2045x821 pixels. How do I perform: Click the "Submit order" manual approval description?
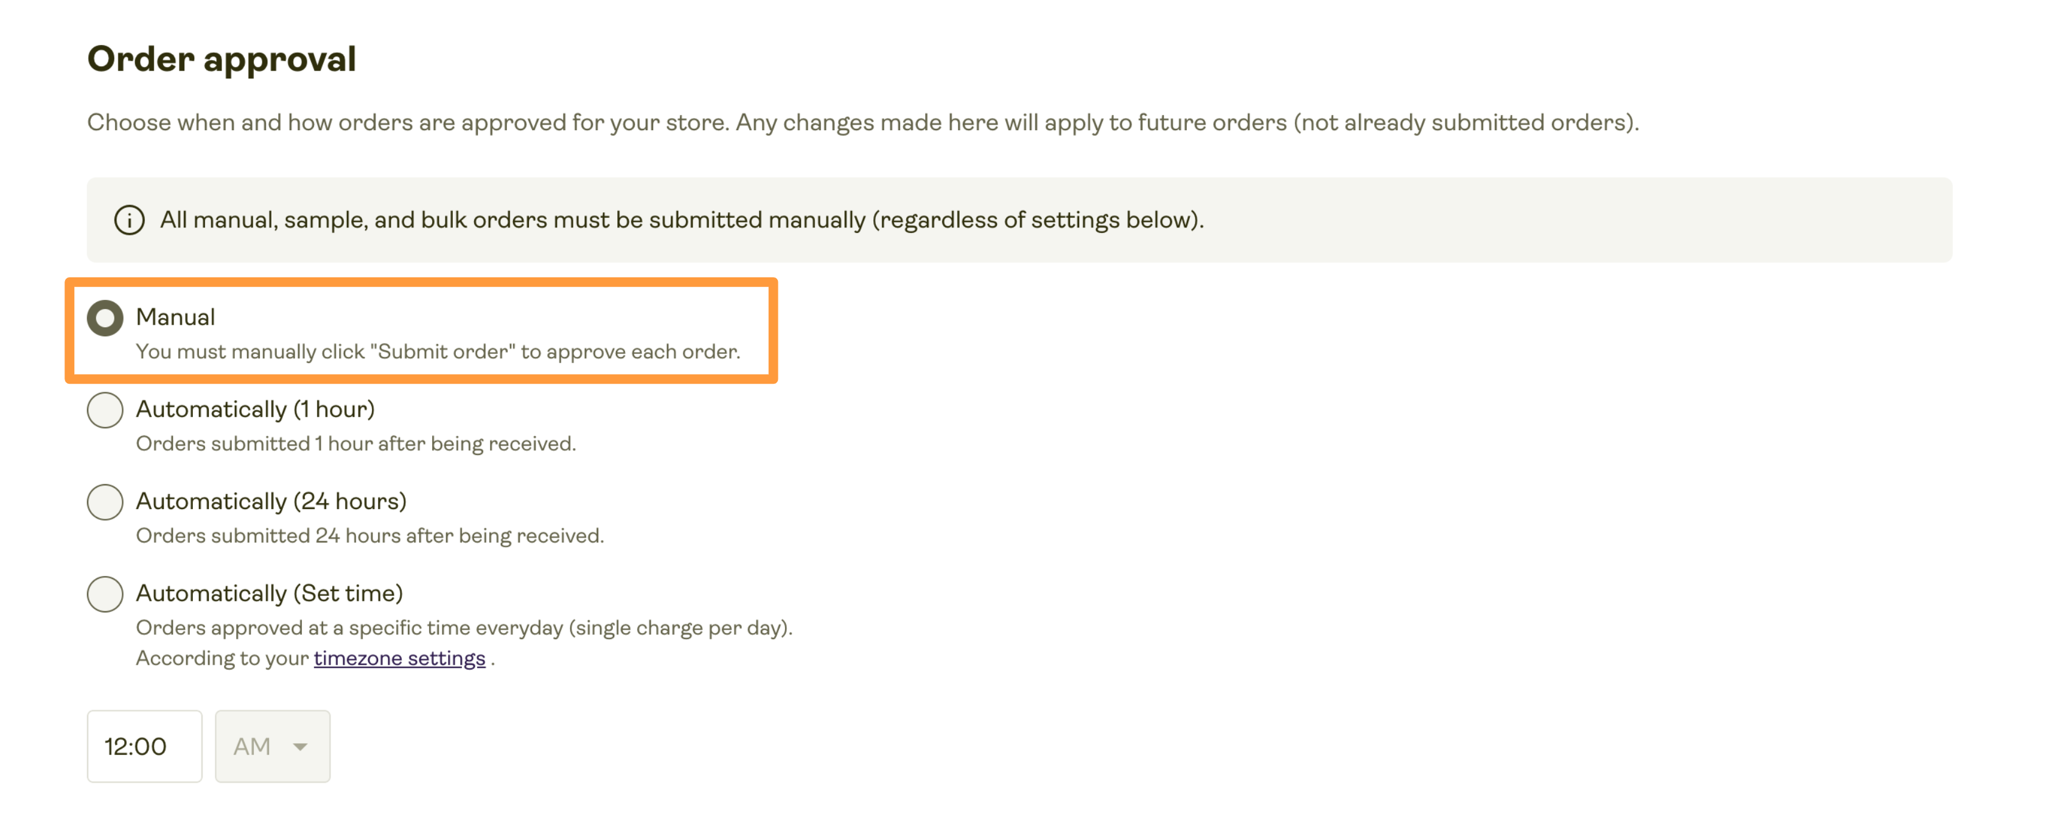pyautogui.click(x=438, y=352)
